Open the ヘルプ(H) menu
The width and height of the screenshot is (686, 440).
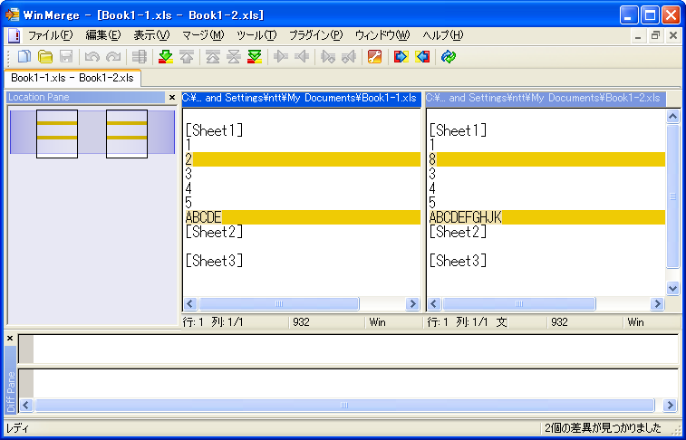pyautogui.click(x=443, y=35)
